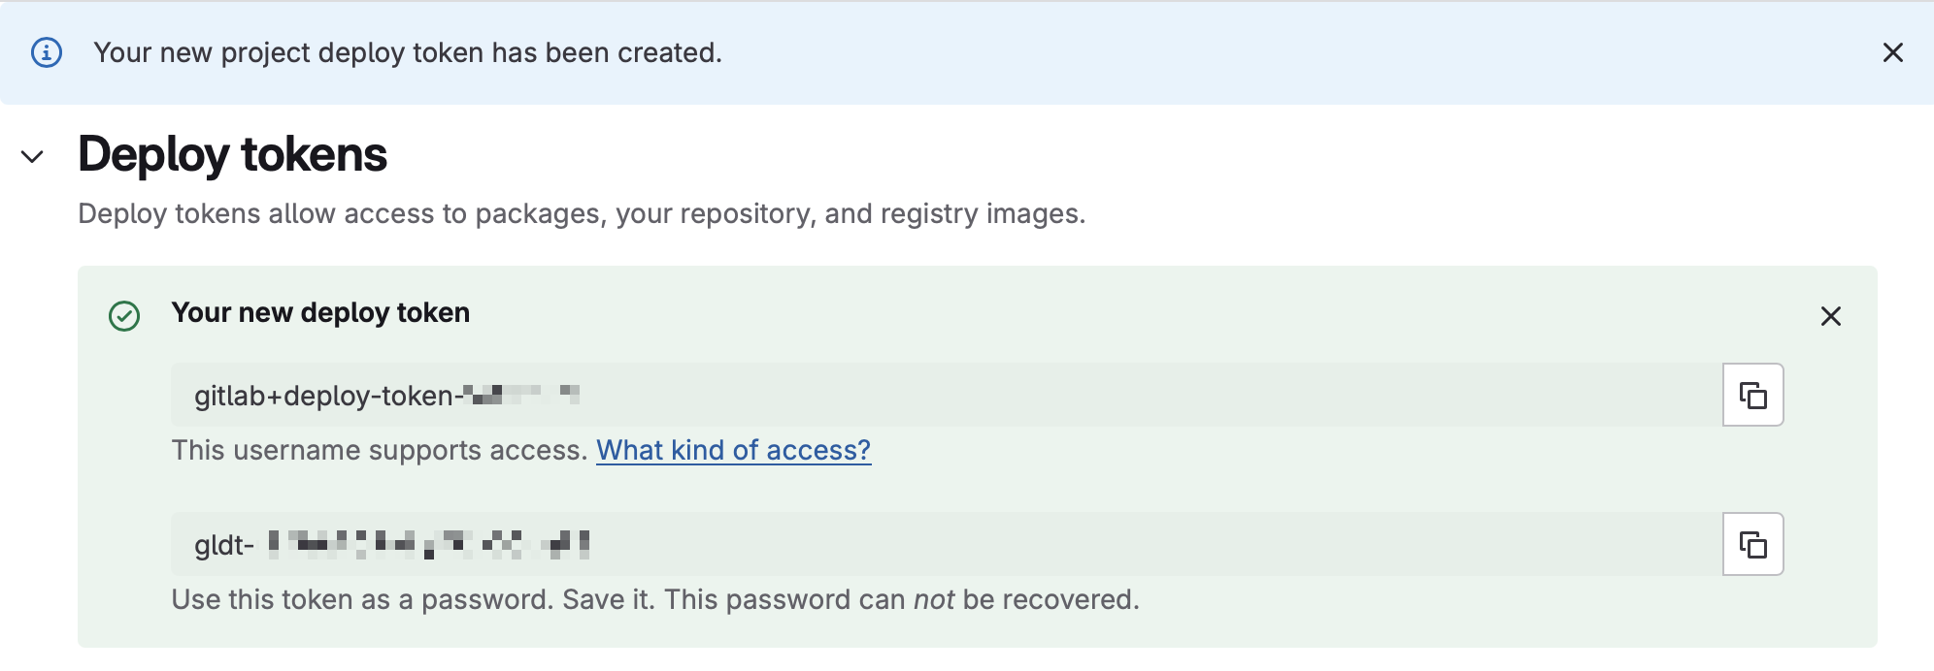1934x671 pixels.
Task: Copy the gitlab+deploy-token username
Action: click(1752, 395)
